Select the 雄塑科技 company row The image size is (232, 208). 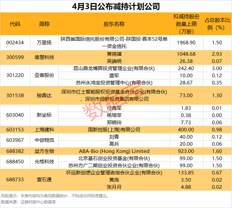[x=44, y=57]
